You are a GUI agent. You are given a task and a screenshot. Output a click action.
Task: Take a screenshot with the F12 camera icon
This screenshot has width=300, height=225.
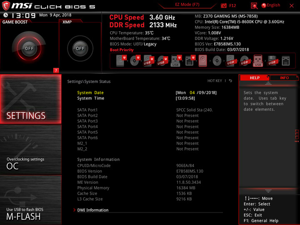223,5
